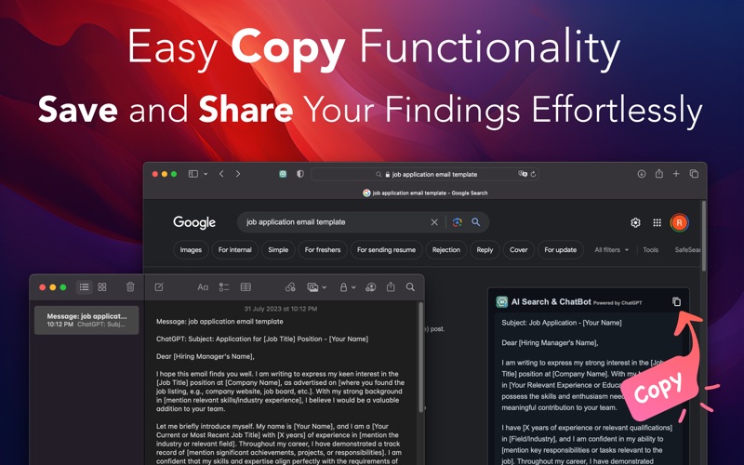
Task: Open the media insert dropdown in Notes
Action: [x=317, y=287]
